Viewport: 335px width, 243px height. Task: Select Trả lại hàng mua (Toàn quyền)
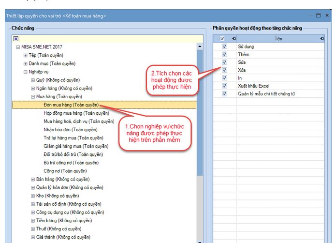coord(73,138)
